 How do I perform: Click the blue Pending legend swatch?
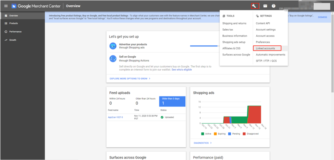click(x=229, y=134)
